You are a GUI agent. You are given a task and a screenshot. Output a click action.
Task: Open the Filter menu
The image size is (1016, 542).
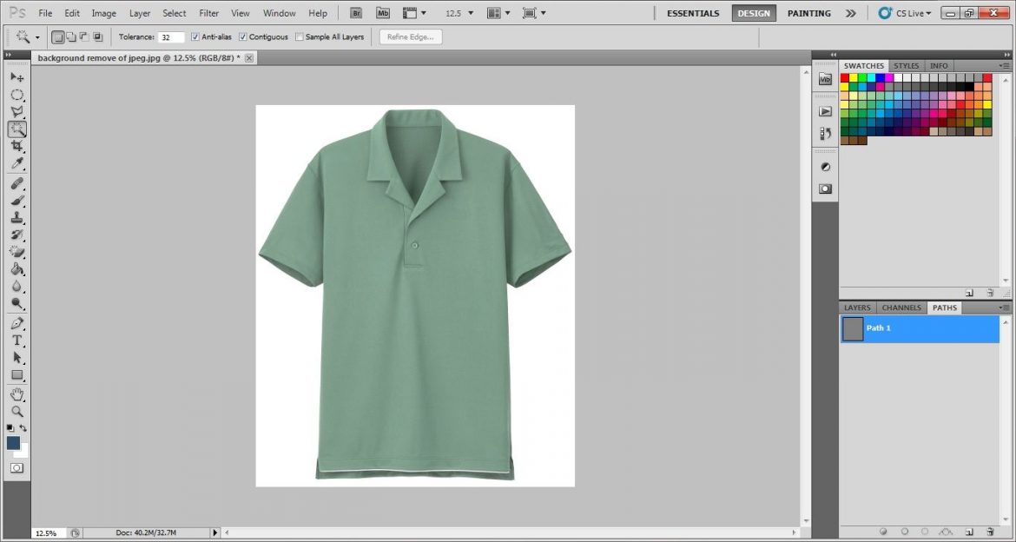click(208, 13)
